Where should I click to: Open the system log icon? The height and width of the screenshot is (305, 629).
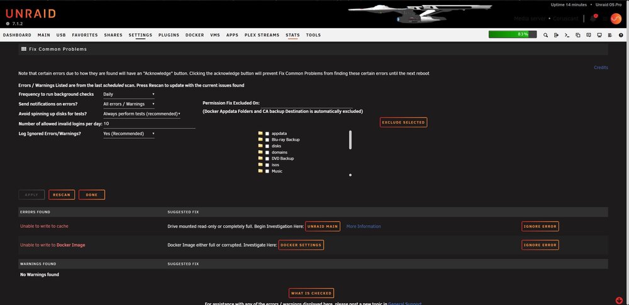pyautogui.click(x=610, y=35)
